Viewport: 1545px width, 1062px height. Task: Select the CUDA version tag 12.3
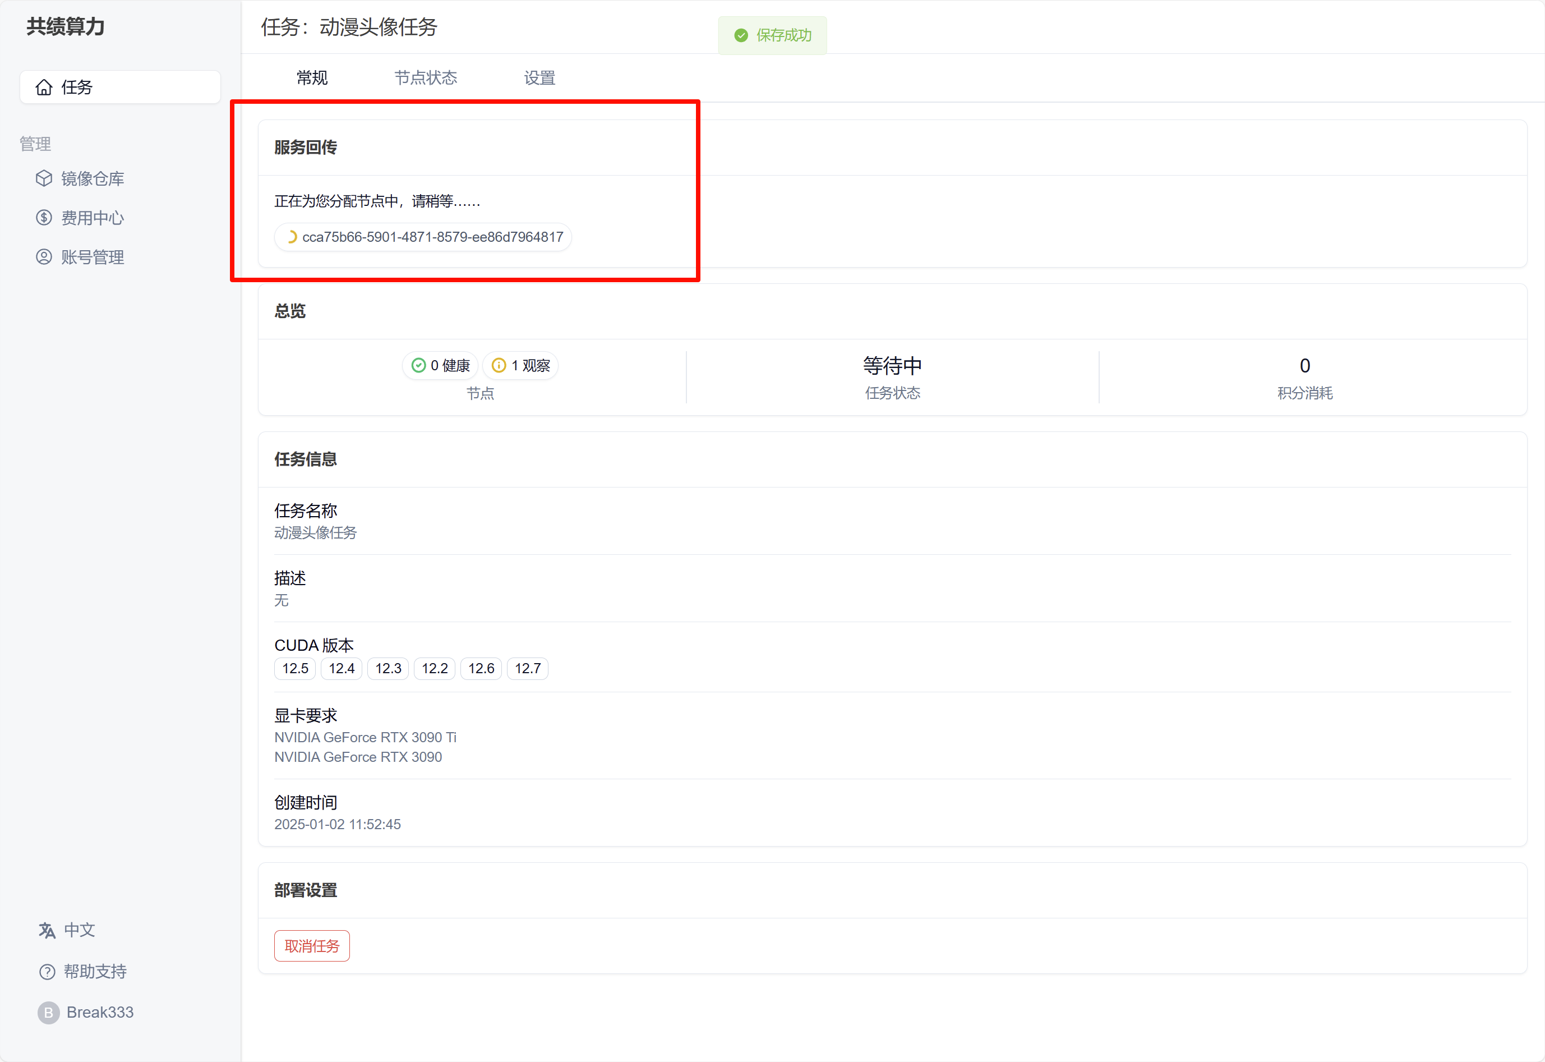click(389, 668)
